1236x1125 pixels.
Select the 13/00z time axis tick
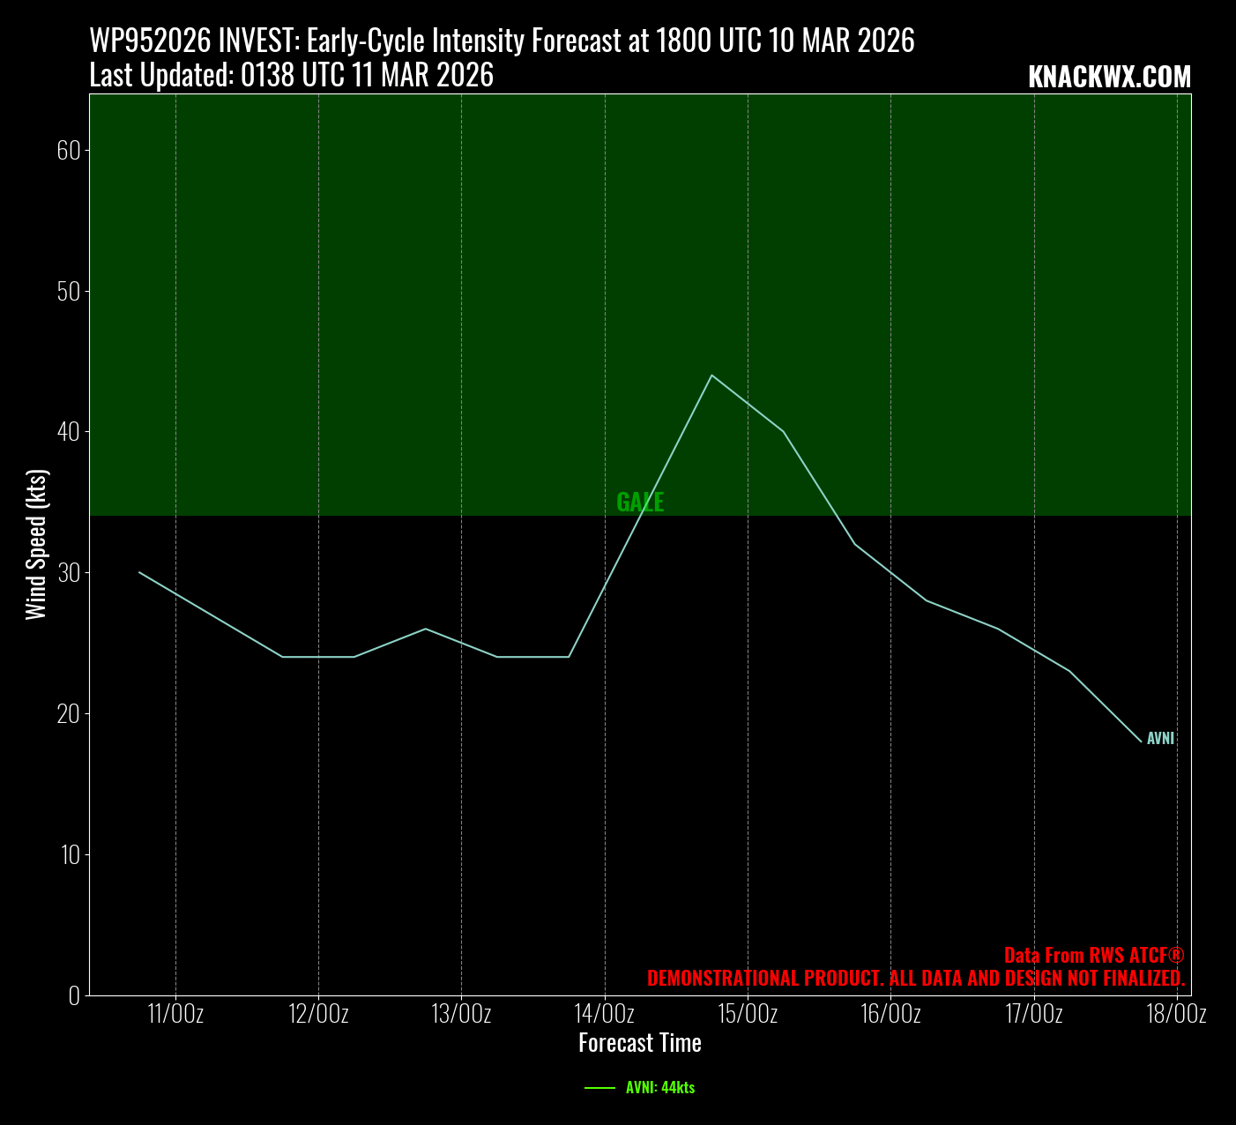(x=461, y=1014)
